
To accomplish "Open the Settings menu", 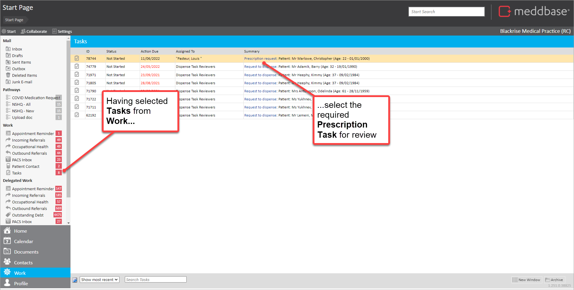I will point(62,31).
